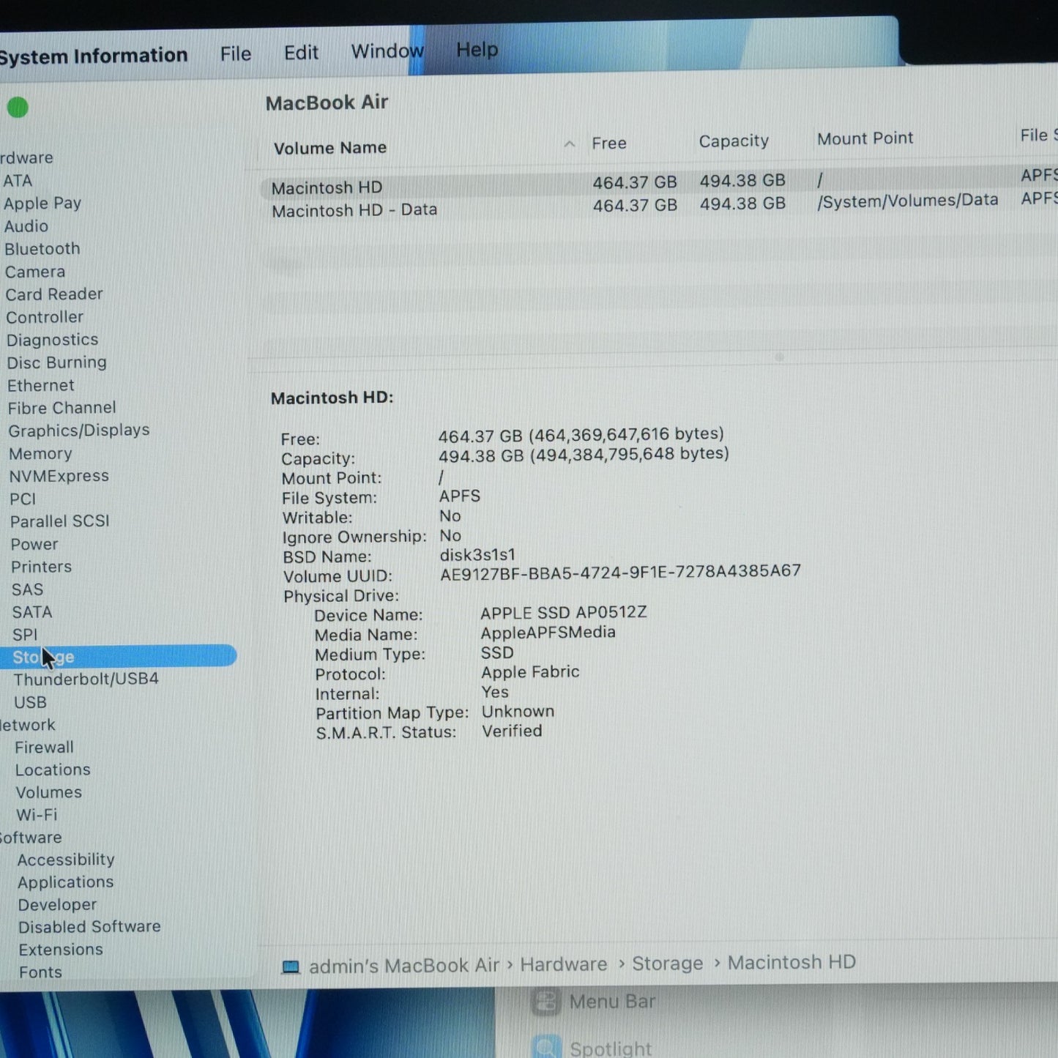
Task: Select the "Macintosh HD - Data" volume row
Action: pos(659,206)
